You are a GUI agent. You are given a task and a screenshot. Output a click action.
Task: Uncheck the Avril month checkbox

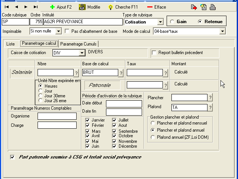pos(87,136)
